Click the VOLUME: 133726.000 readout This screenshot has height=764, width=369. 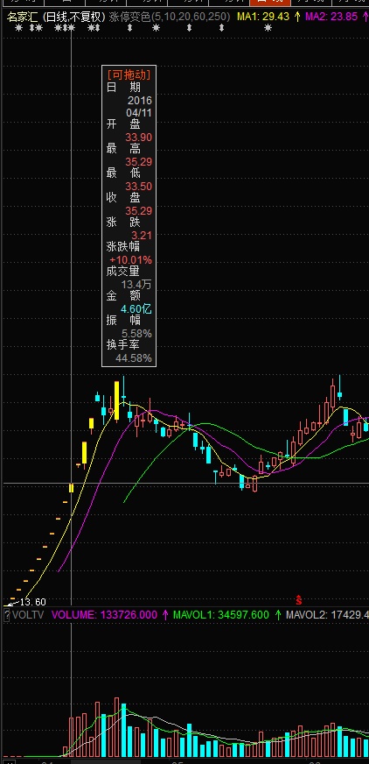(x=105, y=615)
